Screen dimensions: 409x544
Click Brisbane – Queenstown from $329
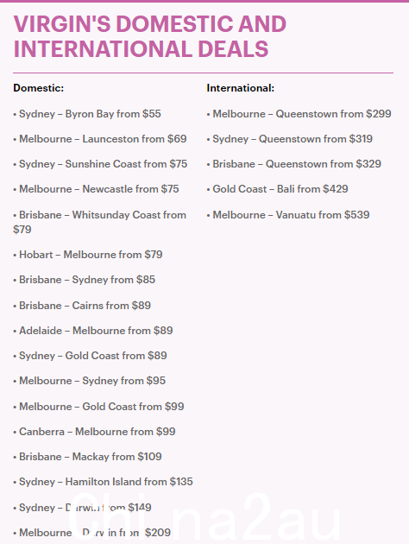tap(294, 164)
